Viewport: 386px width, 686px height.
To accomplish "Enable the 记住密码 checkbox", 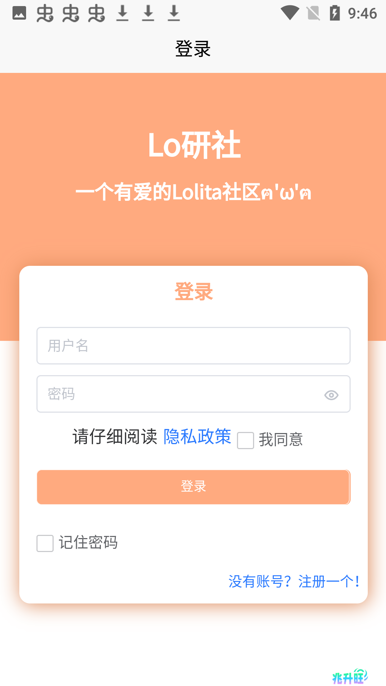I will tap(45, 543).
